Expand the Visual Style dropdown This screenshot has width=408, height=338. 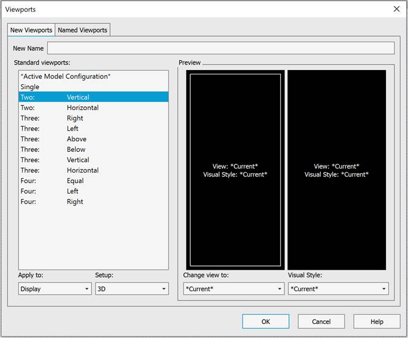pos(338,289)
